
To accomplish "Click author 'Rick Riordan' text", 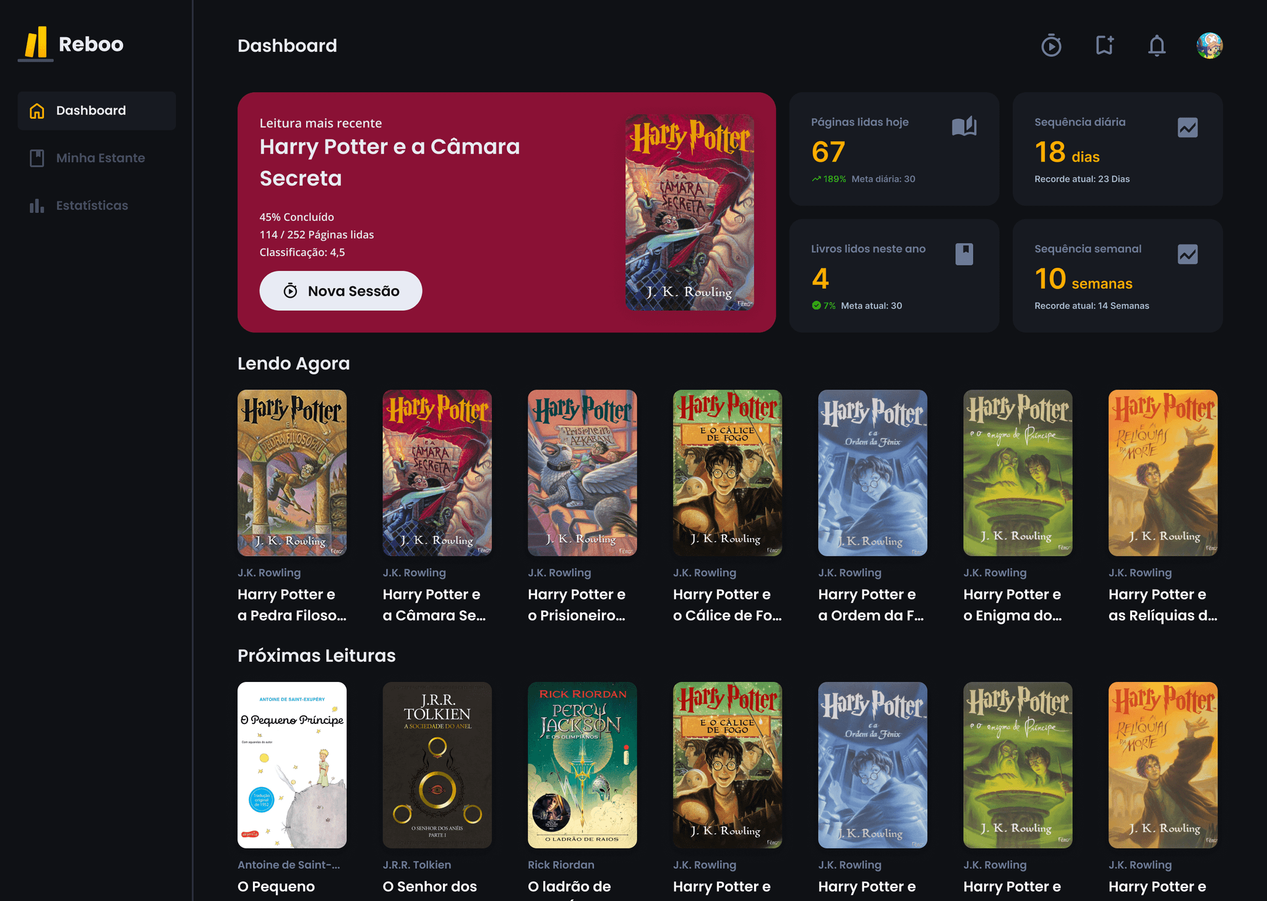I will click(561, 864).
